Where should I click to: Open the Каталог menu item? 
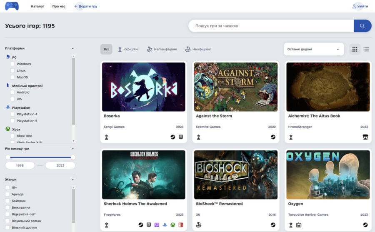37,6
